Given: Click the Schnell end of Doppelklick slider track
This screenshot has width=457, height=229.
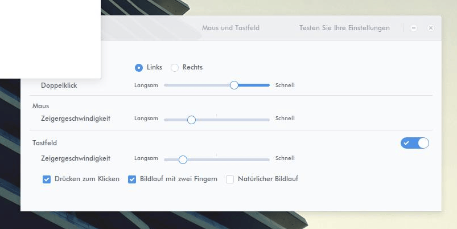Looking at the screenshot, I should pos(267,85).
